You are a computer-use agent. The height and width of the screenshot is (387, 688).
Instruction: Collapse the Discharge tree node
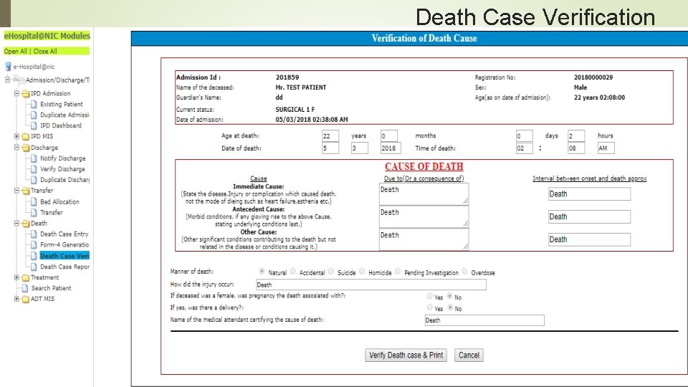pos(16,148)
